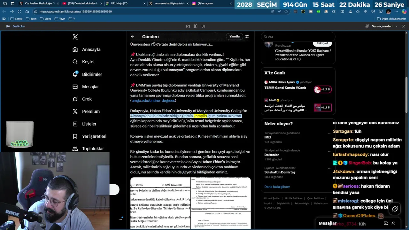Open Bildirimler notifications

[87, 74]
